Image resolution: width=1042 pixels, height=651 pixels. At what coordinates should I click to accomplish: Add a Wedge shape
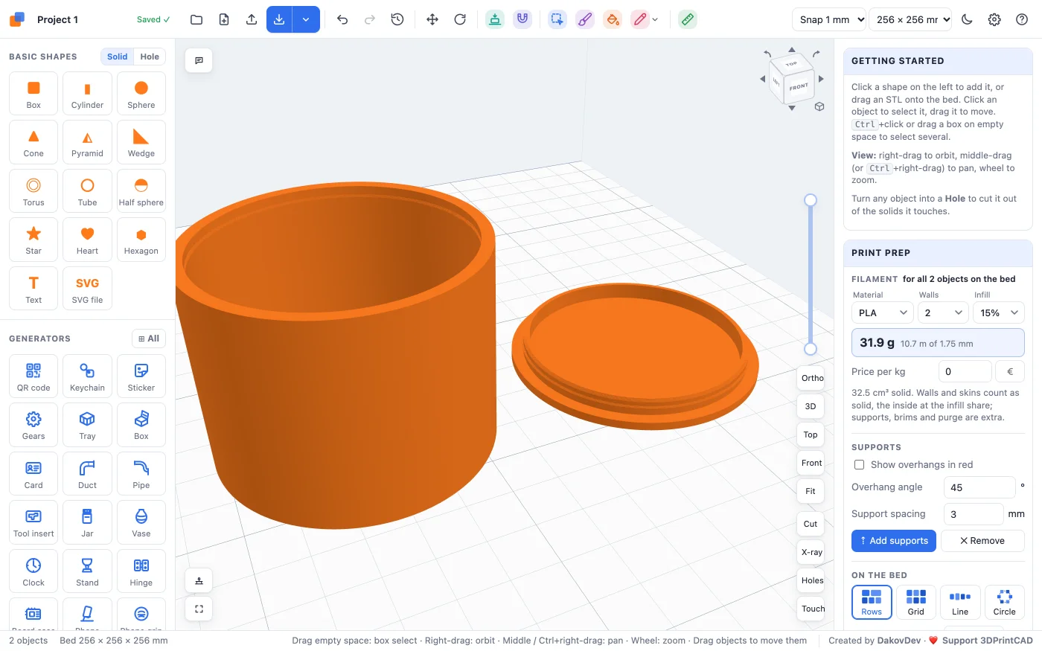(x=141, y=142)
